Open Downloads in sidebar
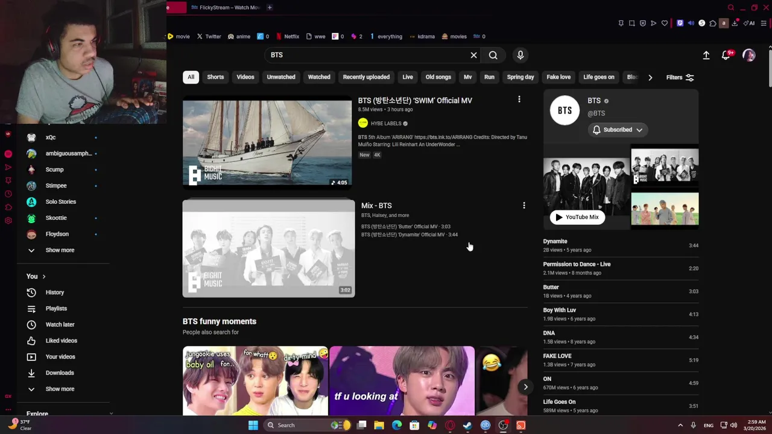The width and height of the screenshot is (772, 434). click(60, 373)
